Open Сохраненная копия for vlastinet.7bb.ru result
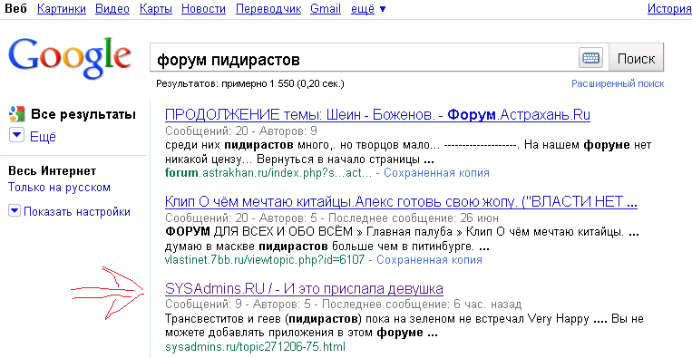This screenshot has width=692, height=358. pos(429,260)
